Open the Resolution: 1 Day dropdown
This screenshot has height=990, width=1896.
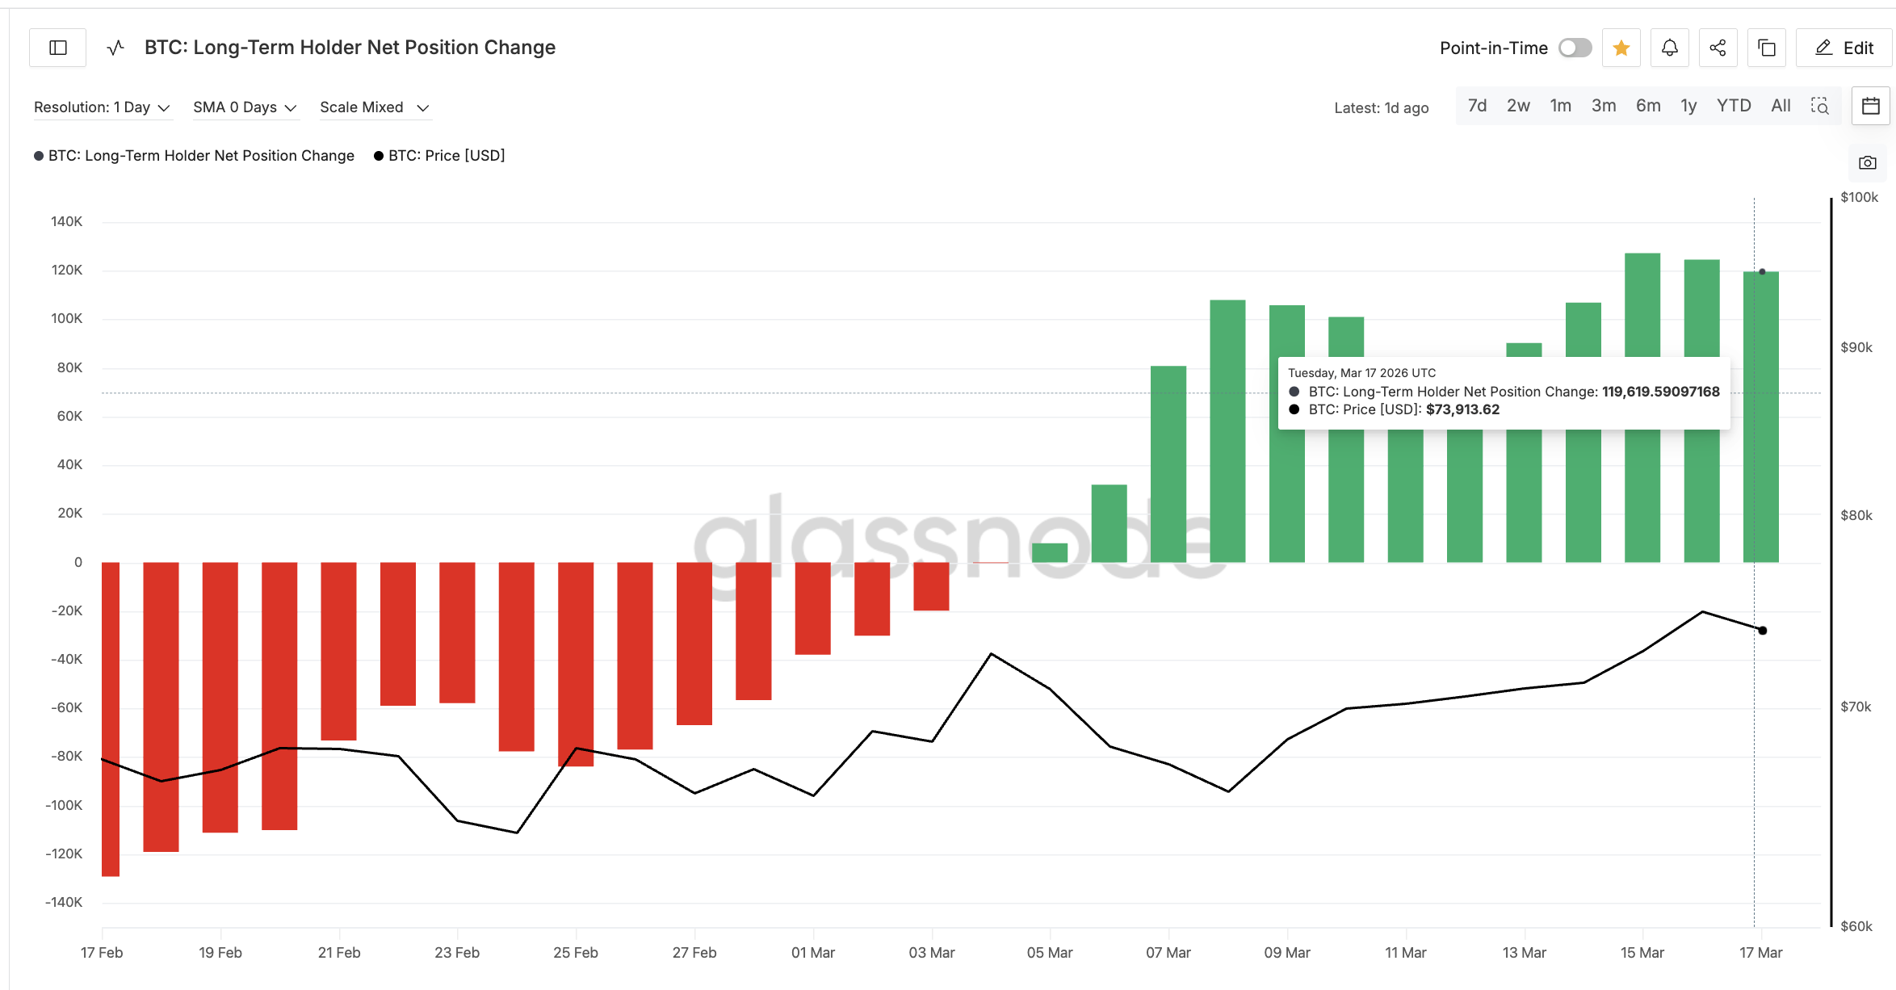pos(103,107)
